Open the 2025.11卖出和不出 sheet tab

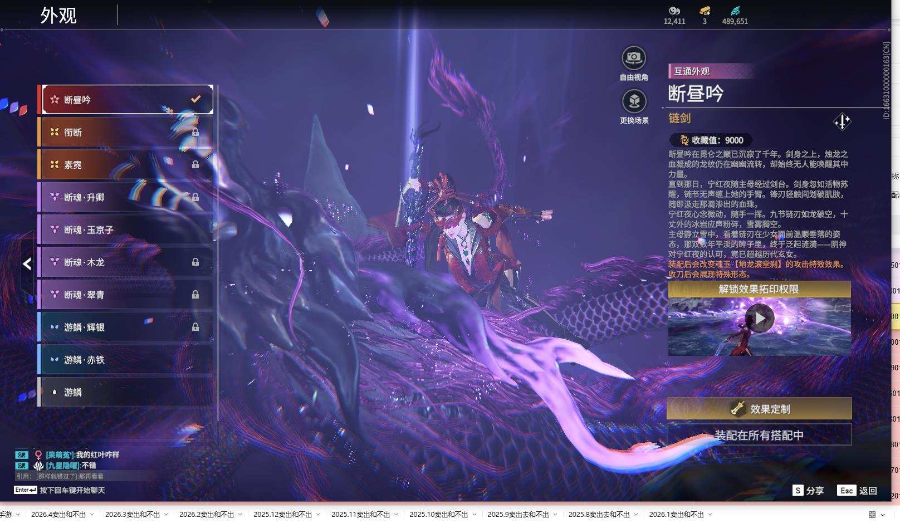pos(360,515)
